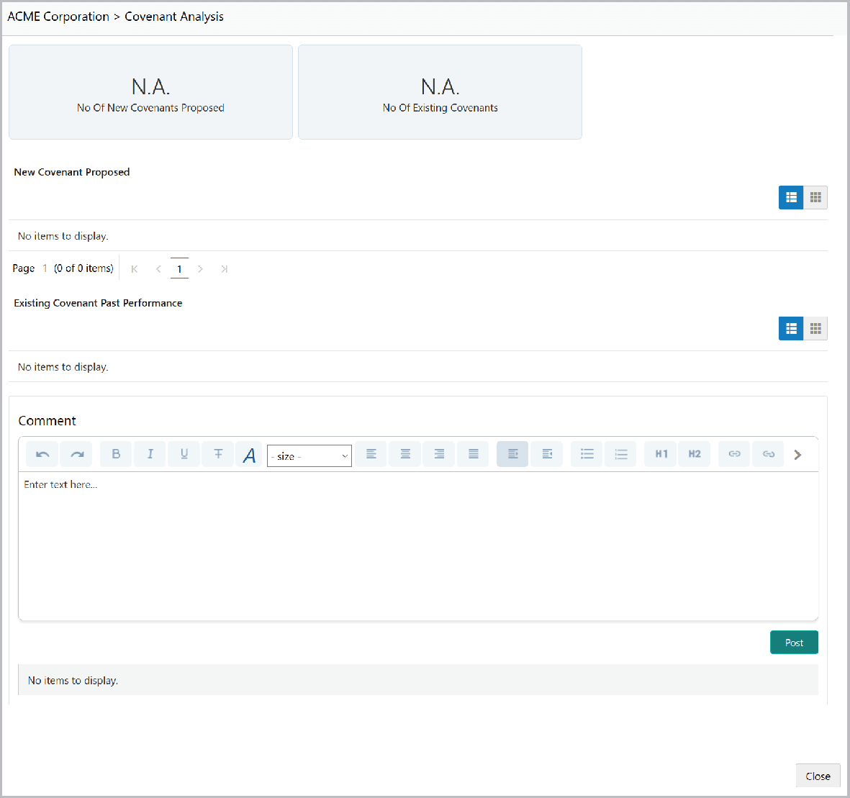Viewport: 850px width, 798px height.
Task: Open the '- size -' font size dropdown
Action: tap(309, 456)
